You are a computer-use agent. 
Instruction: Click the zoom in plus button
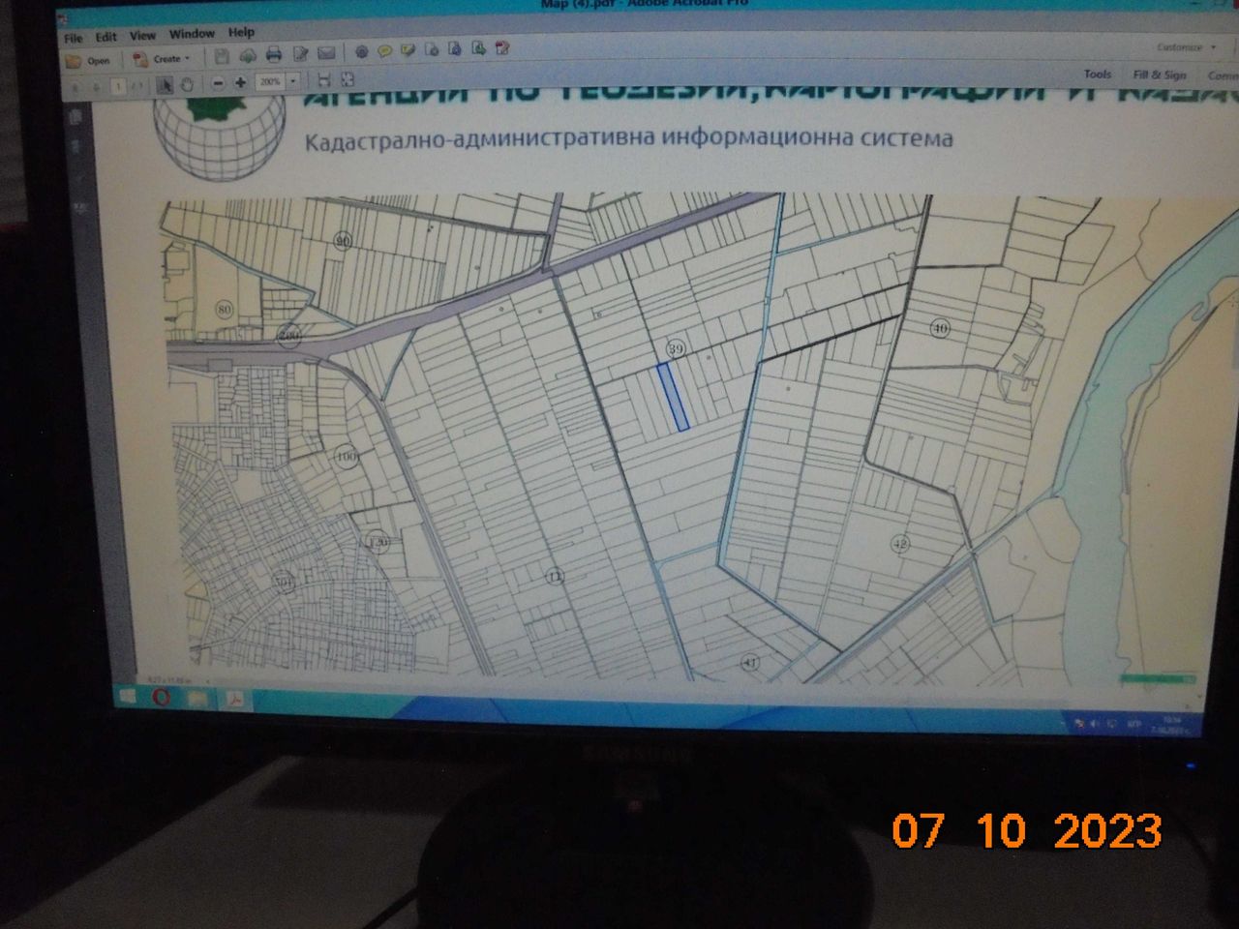pos(240,82)
